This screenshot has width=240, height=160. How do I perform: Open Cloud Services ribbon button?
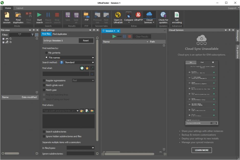click(x=149, y=18)
